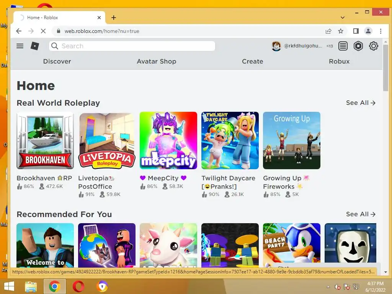
Task: Open the Growing Up thumbnail
Action: coord(291,140)
